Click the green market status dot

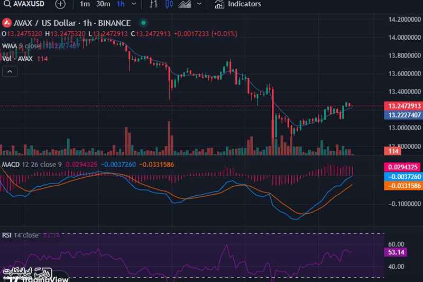click(x=143, y=23)
